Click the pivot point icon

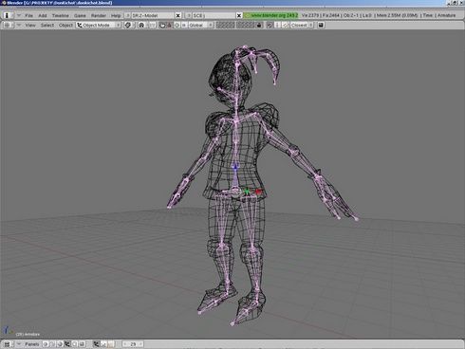click(141, 25)
